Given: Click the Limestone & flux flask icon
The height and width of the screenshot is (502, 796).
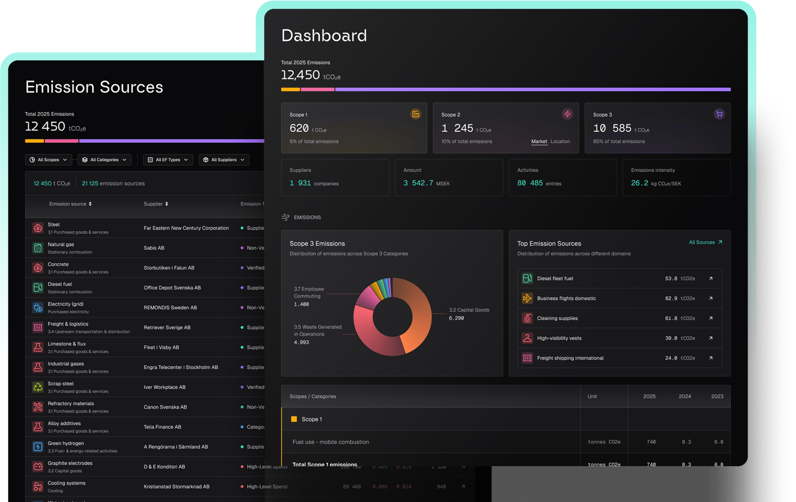Looking at the screenshot, I should (x=38, y=347).
